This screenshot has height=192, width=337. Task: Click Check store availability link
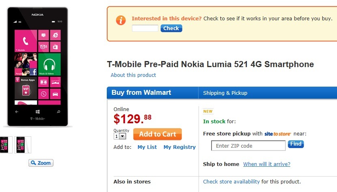coord(231,181)
